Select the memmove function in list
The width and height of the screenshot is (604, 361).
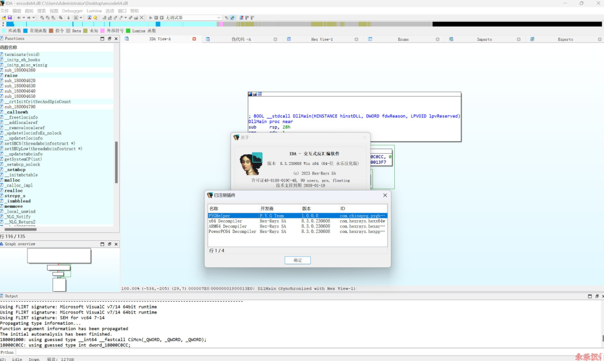coord(56,206)
